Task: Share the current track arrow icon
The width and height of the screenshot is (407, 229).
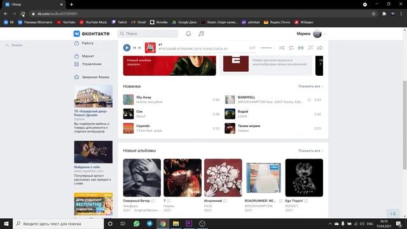Action: [320, 48]
